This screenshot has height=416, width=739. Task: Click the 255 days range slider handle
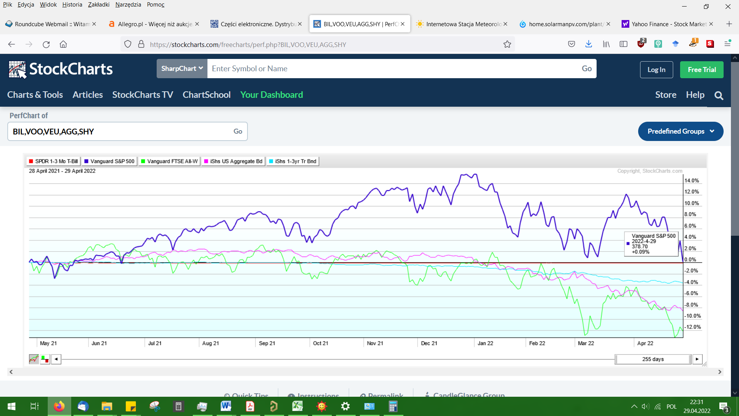tap(653, 359)
